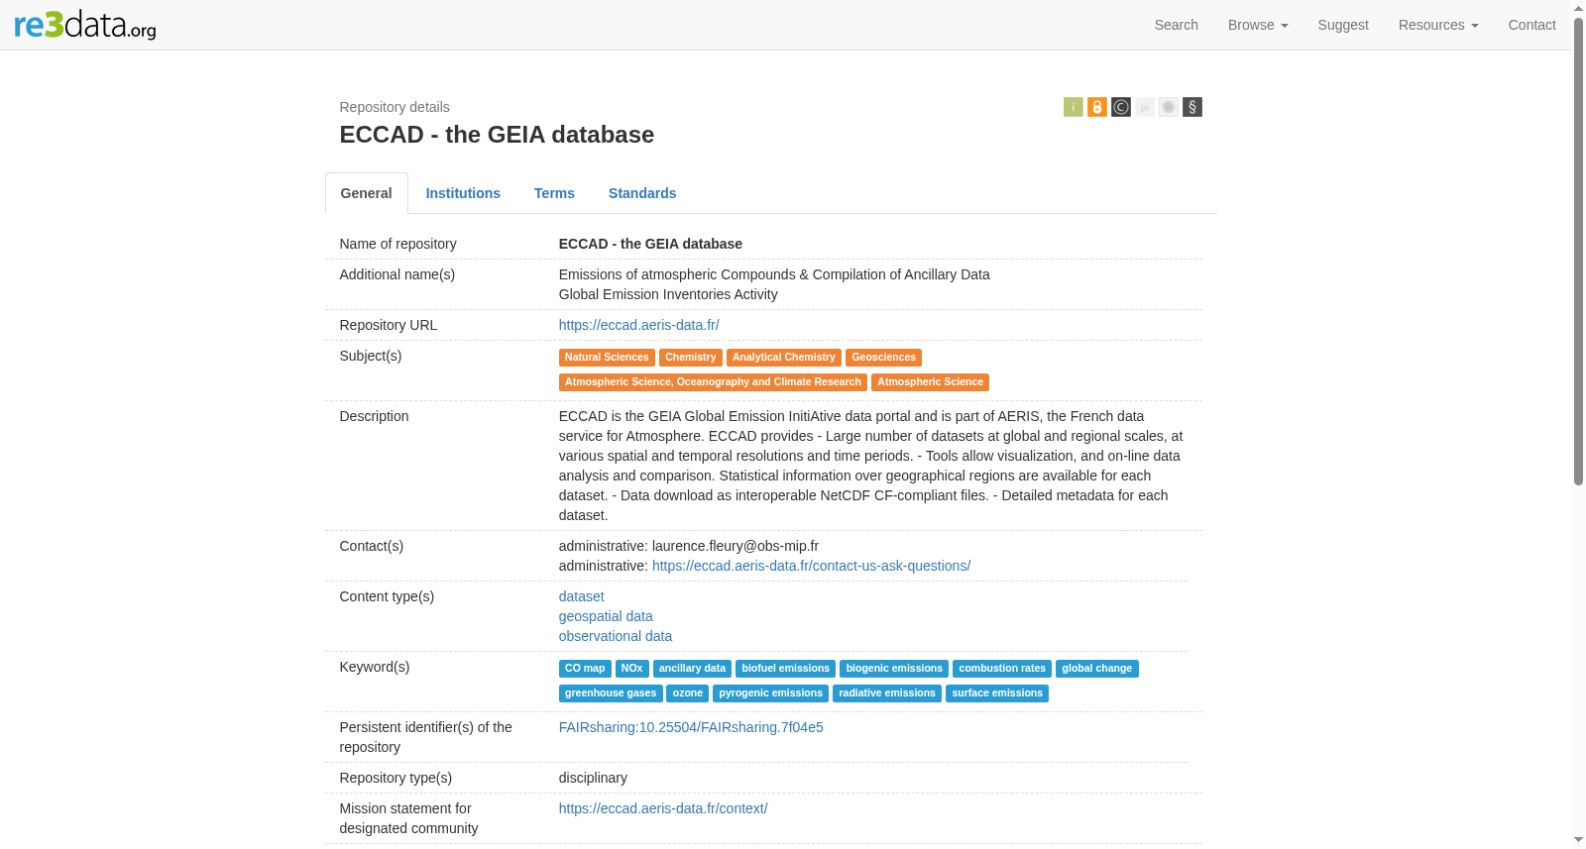Click the section-sign policy badge icon
The image size is (1586, 849).
pos(1191,107)
